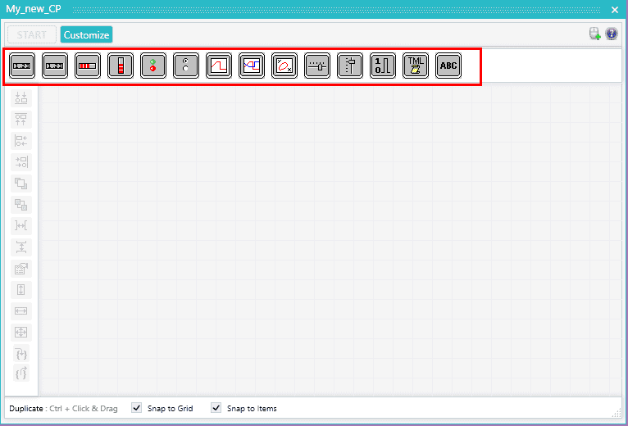Uncheck the Snap to Items checkbox
This screenshot has width=628, height=426.
click(216, 408)
